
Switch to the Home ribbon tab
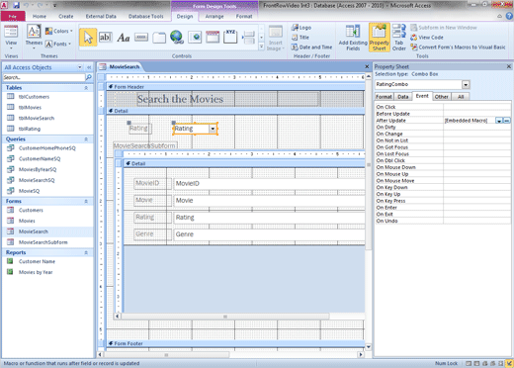(40, 16)
